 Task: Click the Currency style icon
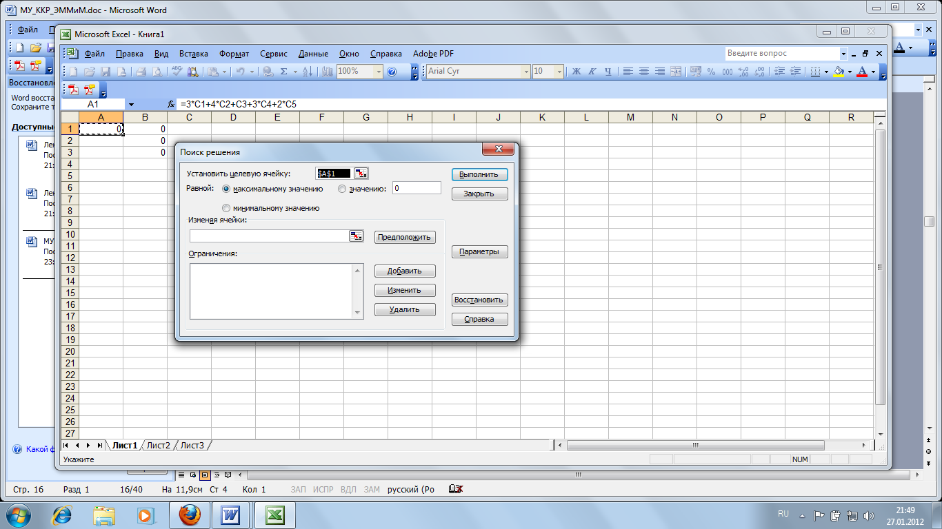695,71
